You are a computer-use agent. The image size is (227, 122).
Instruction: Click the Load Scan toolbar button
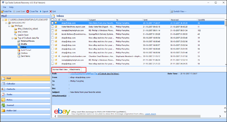(19, 11)
